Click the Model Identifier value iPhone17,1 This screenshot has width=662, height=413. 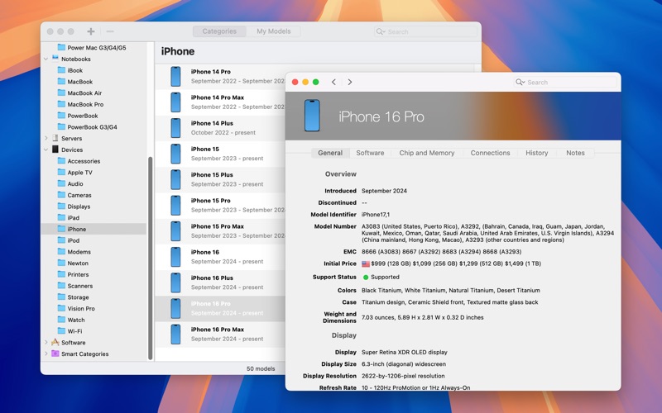(376, 215)
